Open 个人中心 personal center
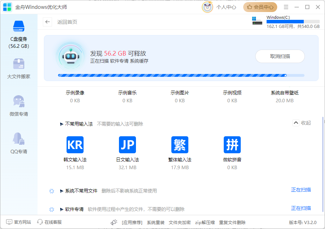Viewport: 325px width, 229px height. pyautogui.click(x=226, y=7)
